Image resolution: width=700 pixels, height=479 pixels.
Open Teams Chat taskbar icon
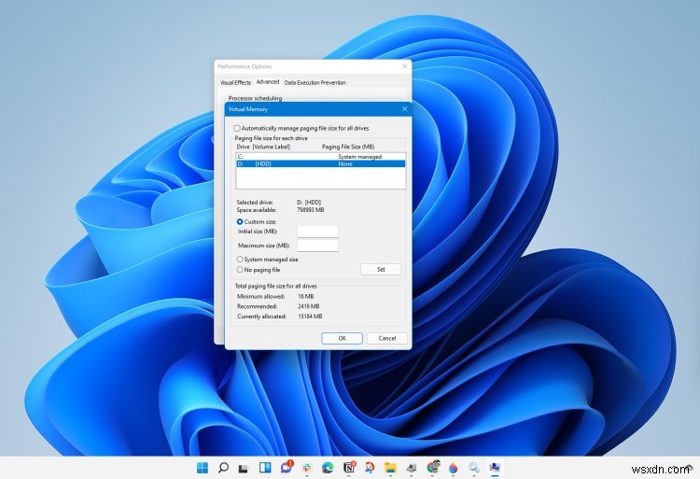coord(287,468)
